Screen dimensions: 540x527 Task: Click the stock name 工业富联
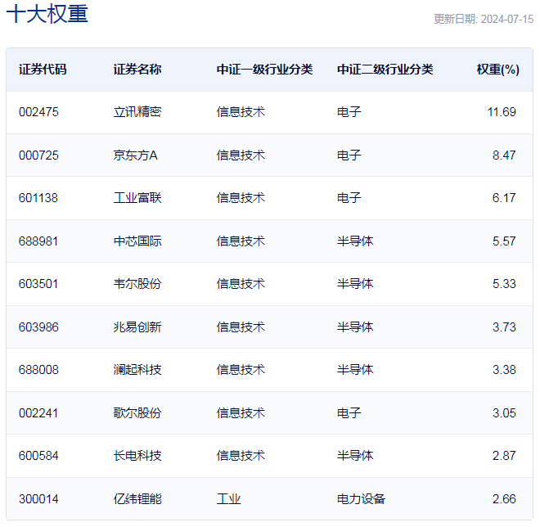(x=137, y=198)
